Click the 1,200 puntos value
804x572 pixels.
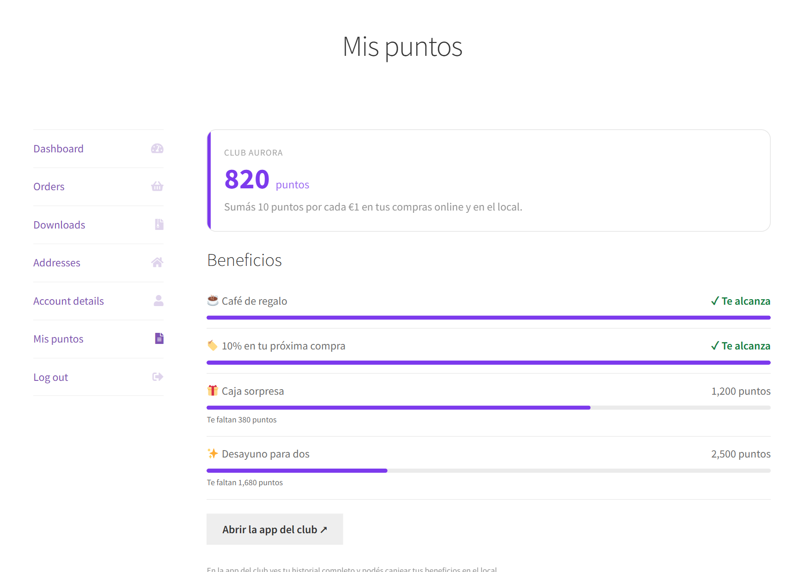pyautogui.click(x=741, y=391)
